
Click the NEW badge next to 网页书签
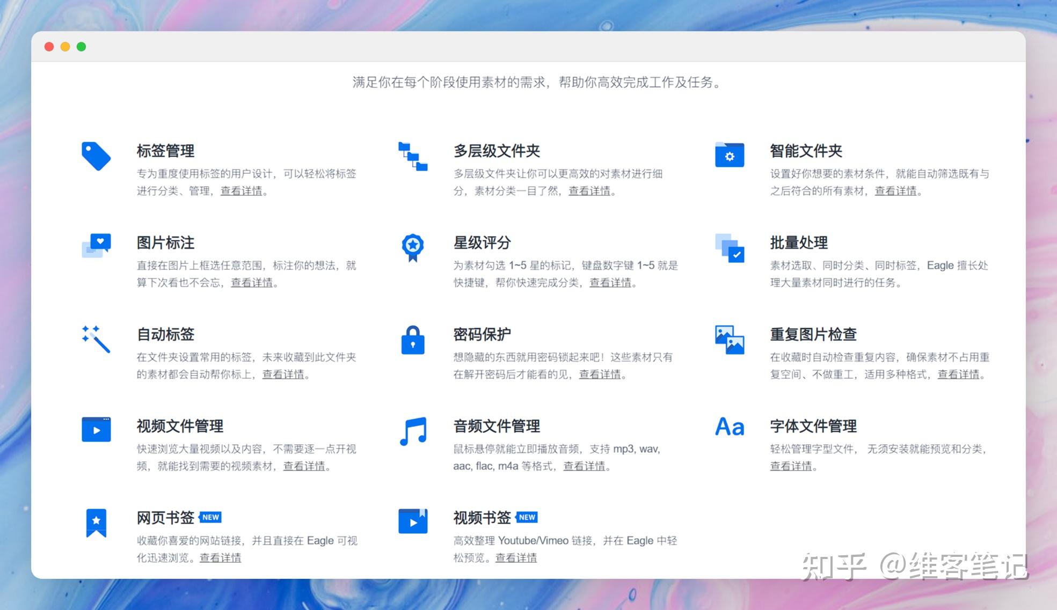[x=210, y=517]
